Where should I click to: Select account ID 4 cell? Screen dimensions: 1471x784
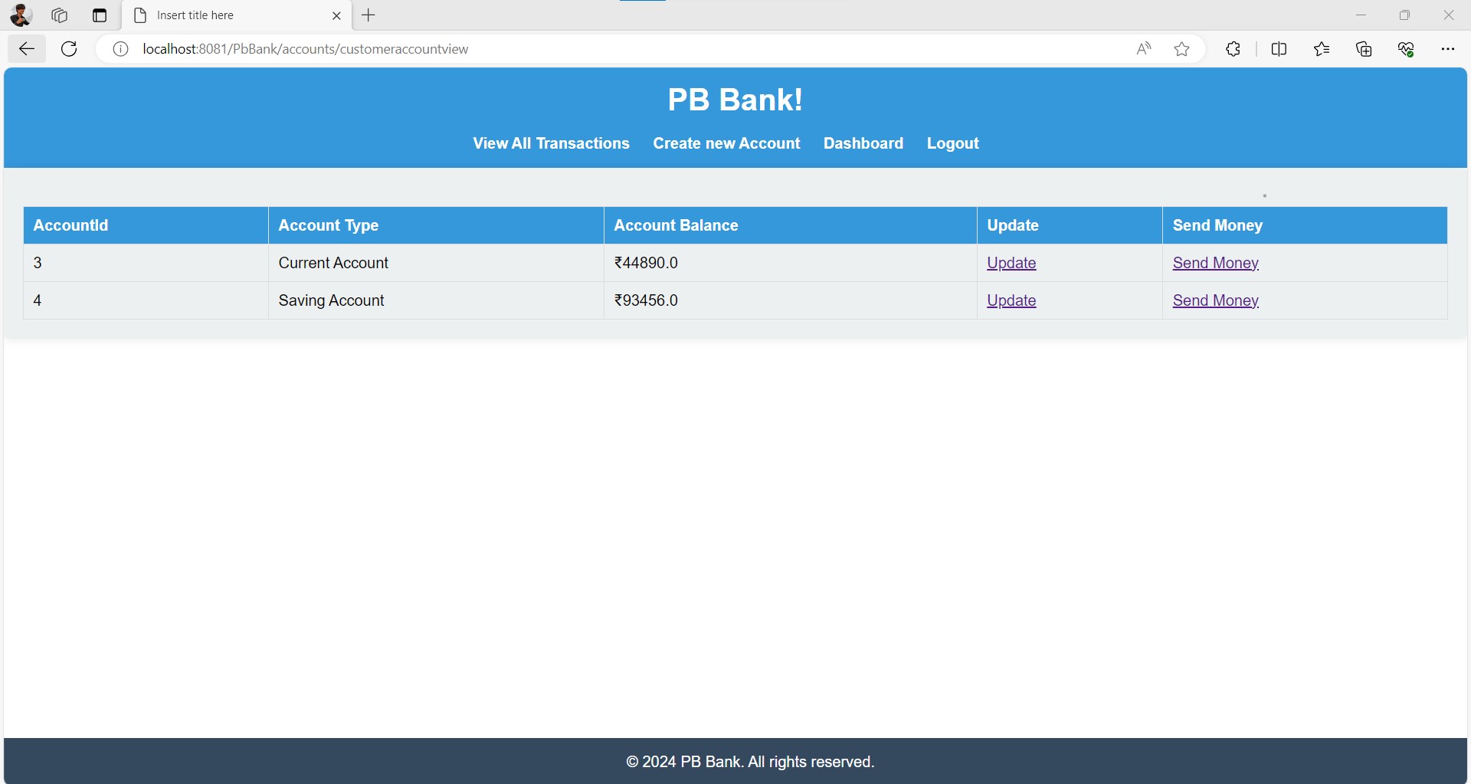(146, 300)
